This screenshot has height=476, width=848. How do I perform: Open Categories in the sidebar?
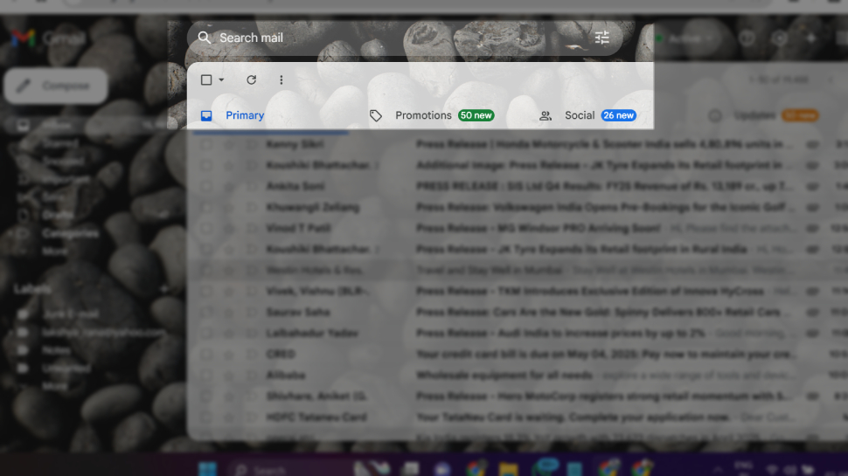tap(70, 233)
